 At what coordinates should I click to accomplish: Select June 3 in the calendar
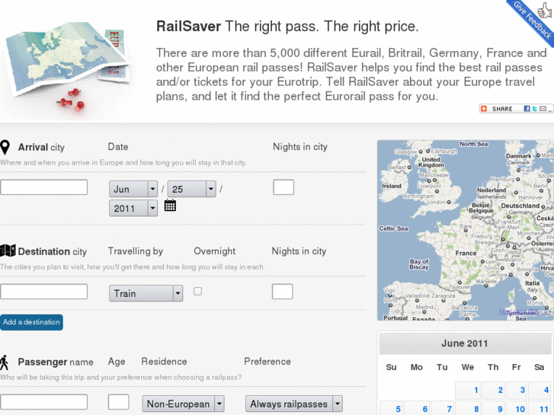click(x=517, y=391)
